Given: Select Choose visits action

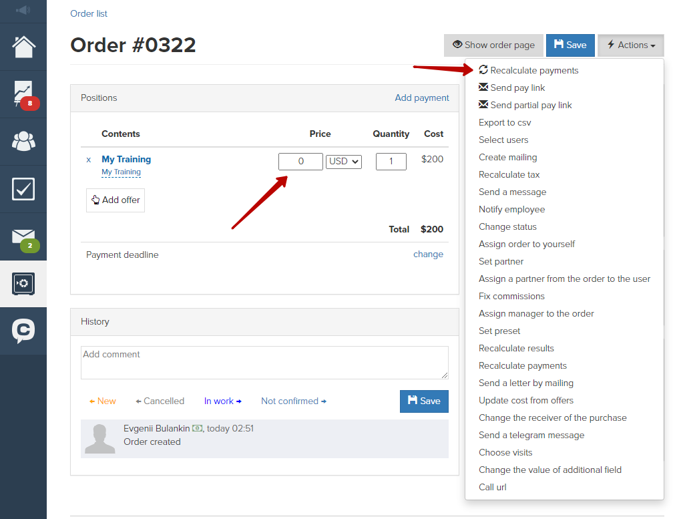Looking at the screenshot, I should pos(505,452).
